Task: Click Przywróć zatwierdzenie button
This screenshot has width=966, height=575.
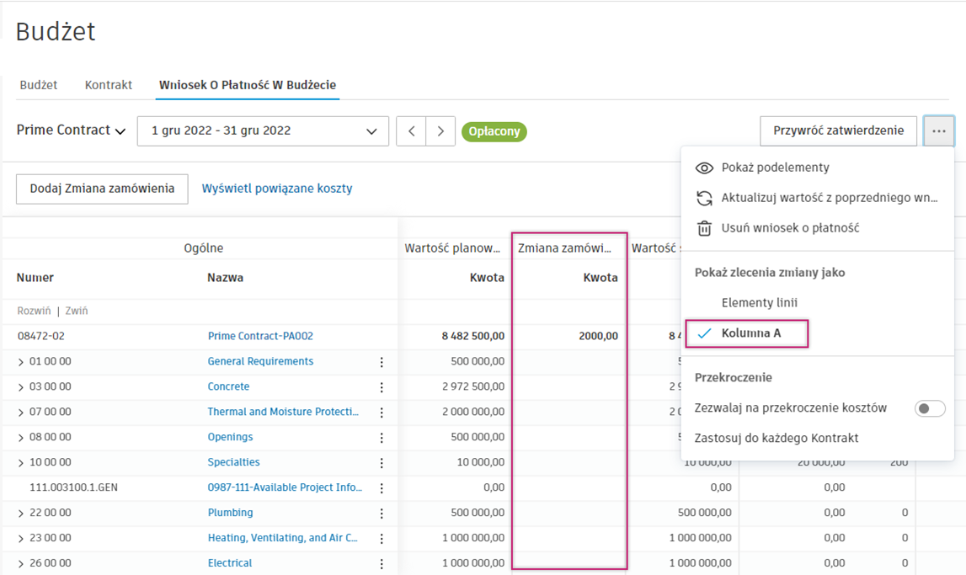Action: (x=838, y=131)
